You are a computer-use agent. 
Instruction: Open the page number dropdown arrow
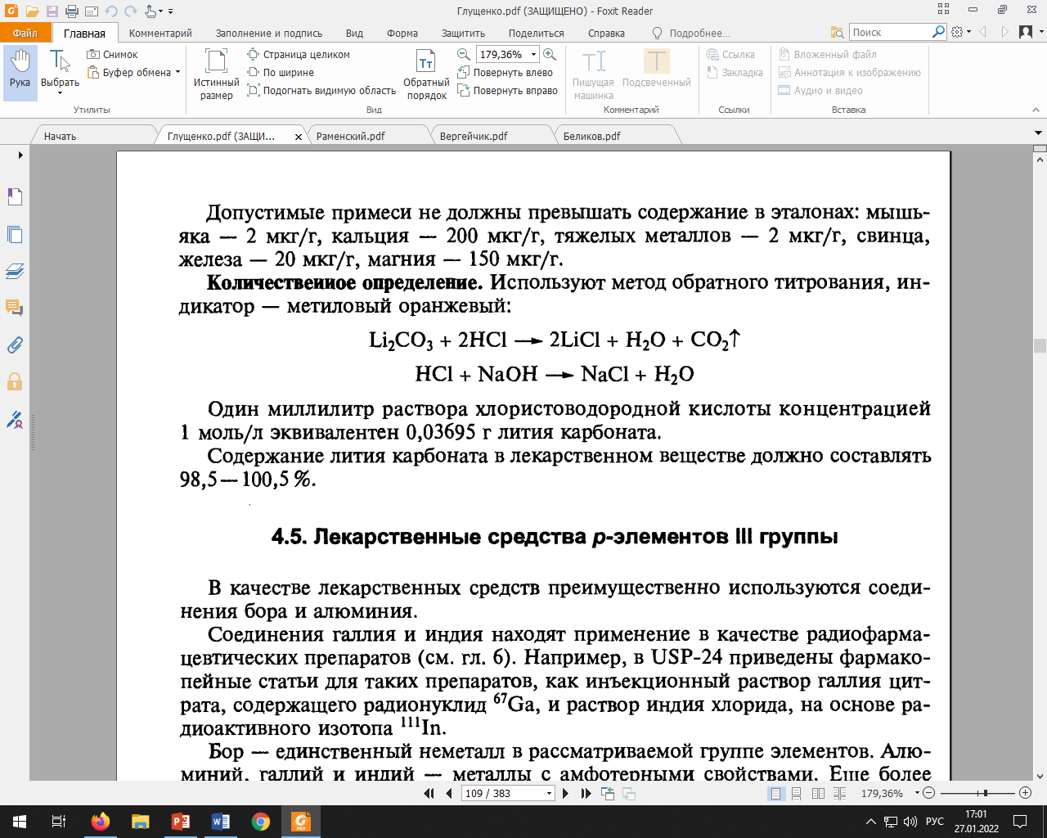(x=549, y=793)
